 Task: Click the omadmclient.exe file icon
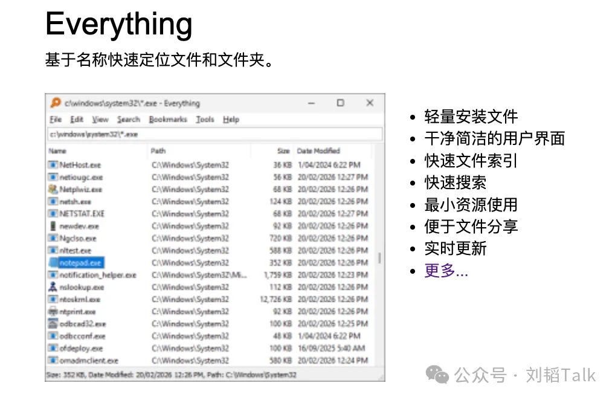pos(53,360)
